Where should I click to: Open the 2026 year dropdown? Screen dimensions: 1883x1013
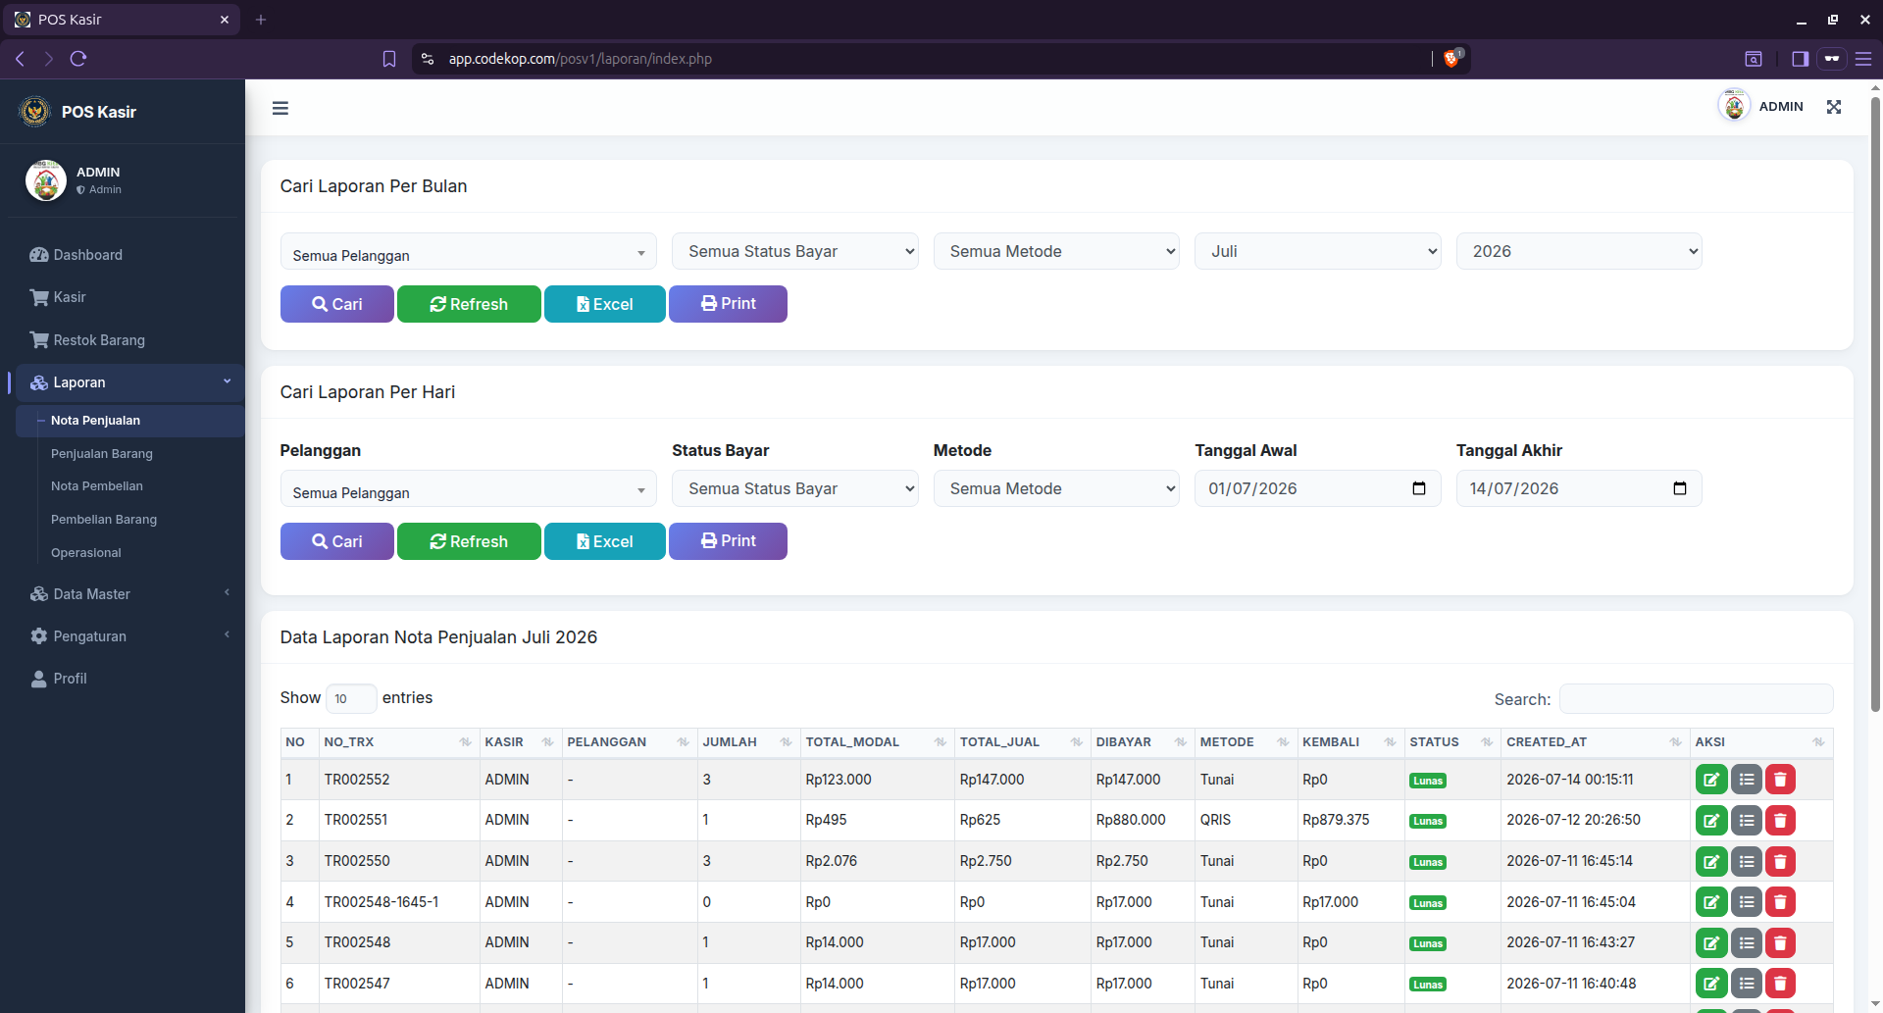point(1579,251)
